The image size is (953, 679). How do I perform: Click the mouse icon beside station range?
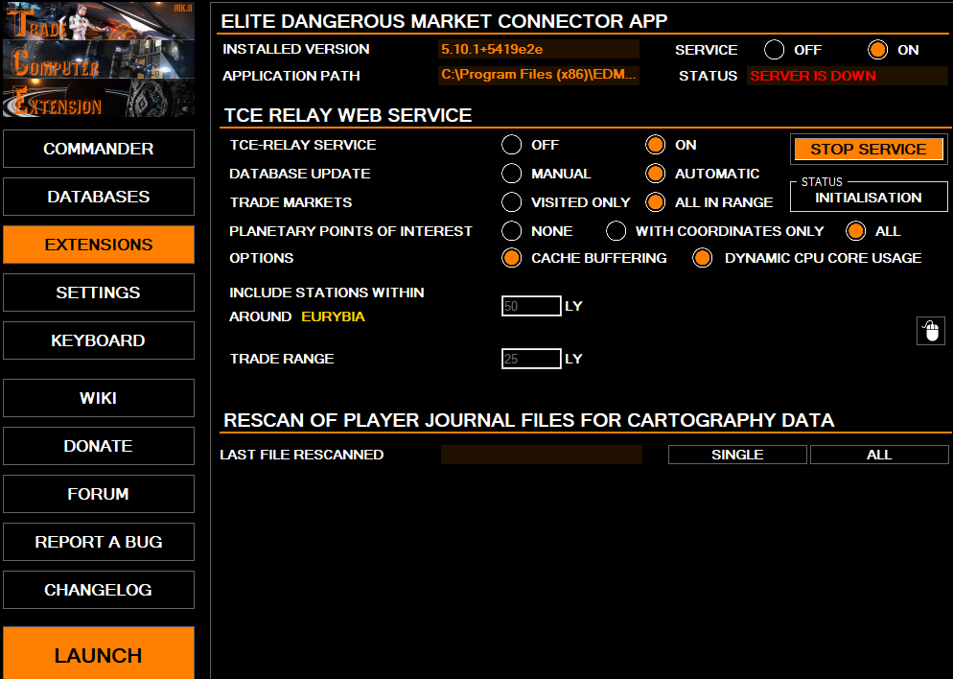click(931, 331)
